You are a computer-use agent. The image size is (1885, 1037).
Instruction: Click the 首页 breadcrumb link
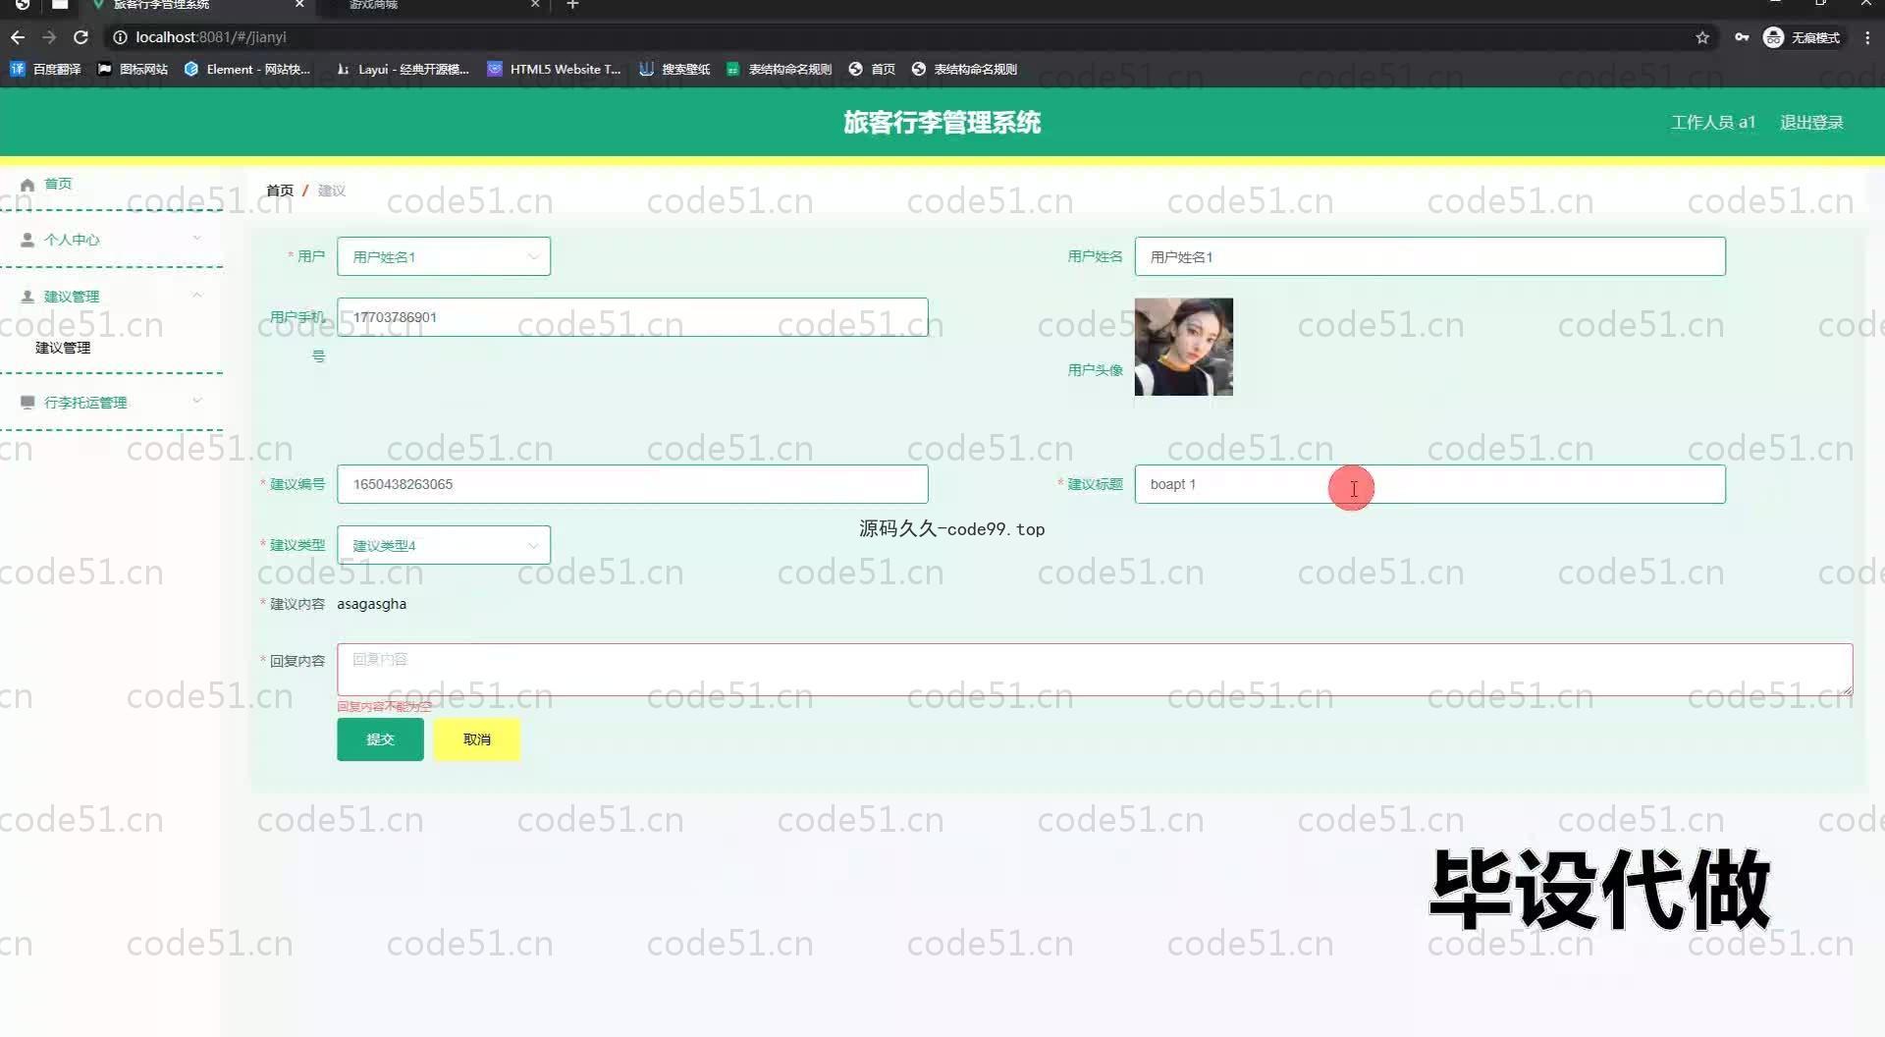click(280, 191)
